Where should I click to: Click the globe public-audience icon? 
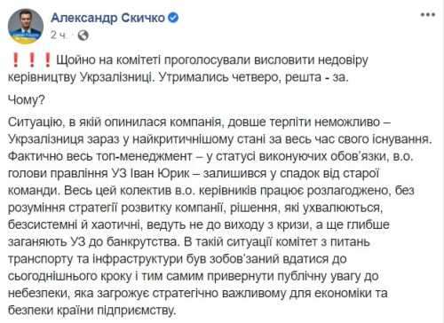click(83, 35)
